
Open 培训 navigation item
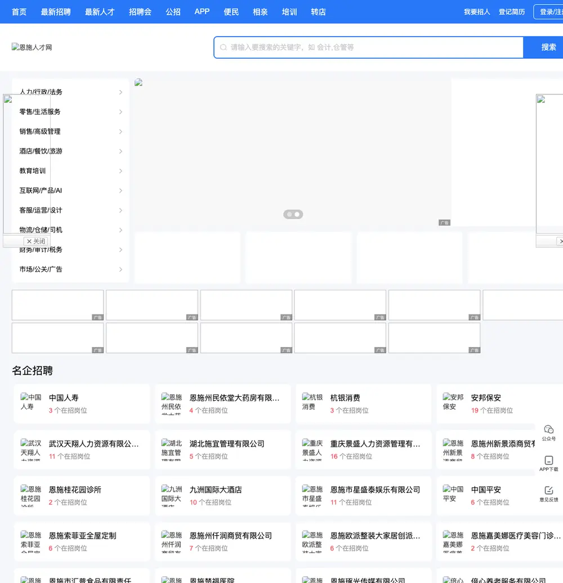[x=289, y=12]
